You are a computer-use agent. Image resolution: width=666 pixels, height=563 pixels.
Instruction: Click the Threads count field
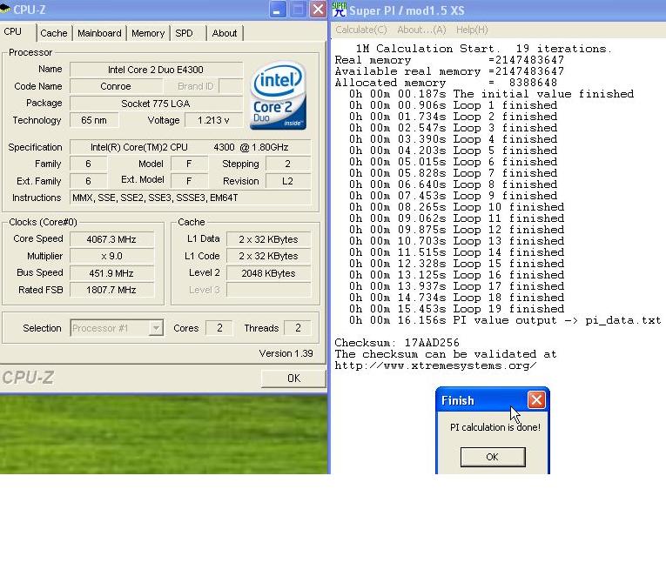[x=298, y=328]
